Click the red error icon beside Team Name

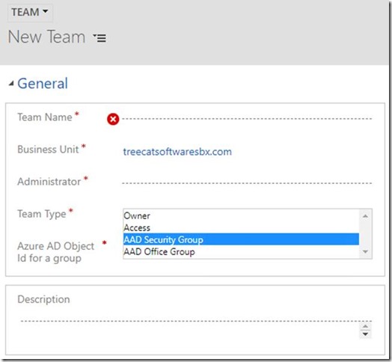113,119
